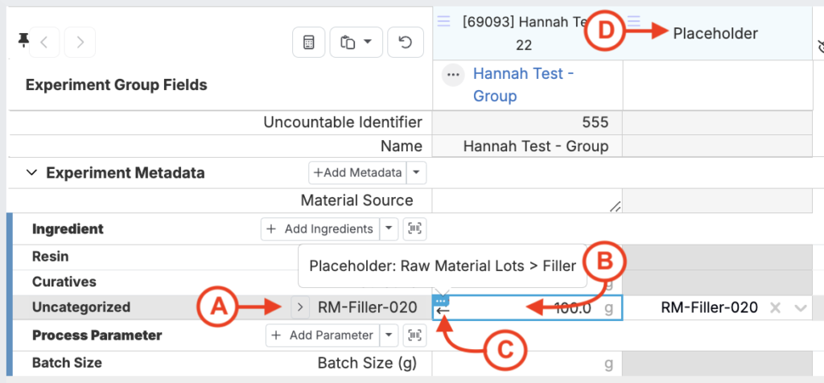The width and height of the screenshot is (824, 383).
Task: Click the drag handle beside [69093] Hannah Test
Action: (x=444, y=21)
